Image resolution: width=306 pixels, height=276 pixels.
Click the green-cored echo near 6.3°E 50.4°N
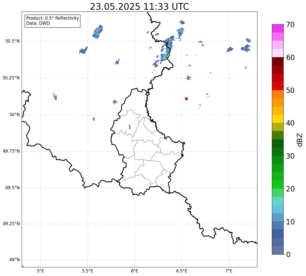click(164, 57)
